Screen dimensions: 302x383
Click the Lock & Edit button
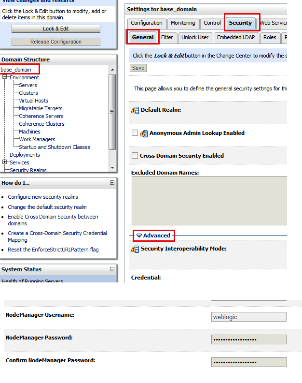(56, 29)
